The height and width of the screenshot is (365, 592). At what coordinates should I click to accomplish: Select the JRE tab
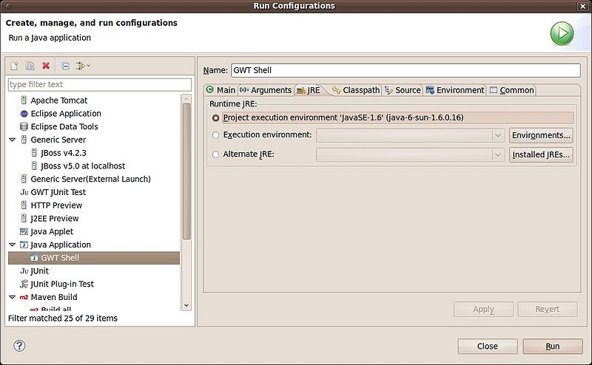[x=309, y=90]
